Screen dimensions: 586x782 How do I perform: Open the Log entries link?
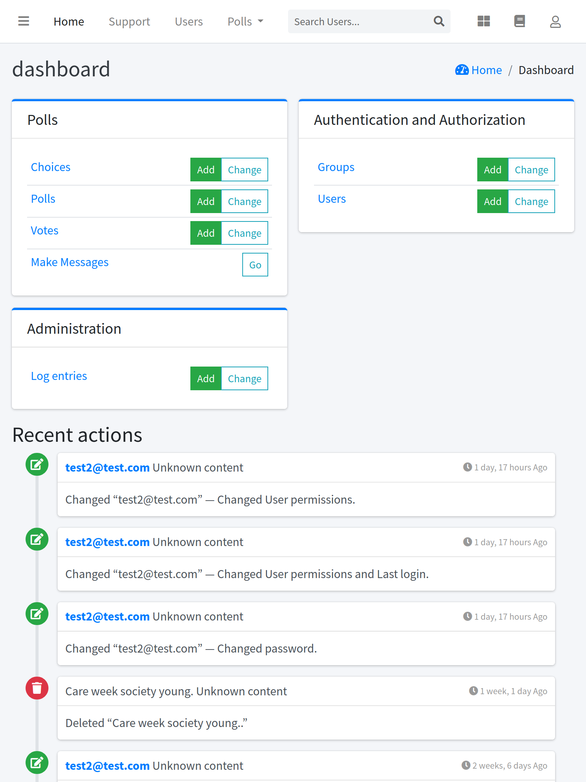point(59,376)
